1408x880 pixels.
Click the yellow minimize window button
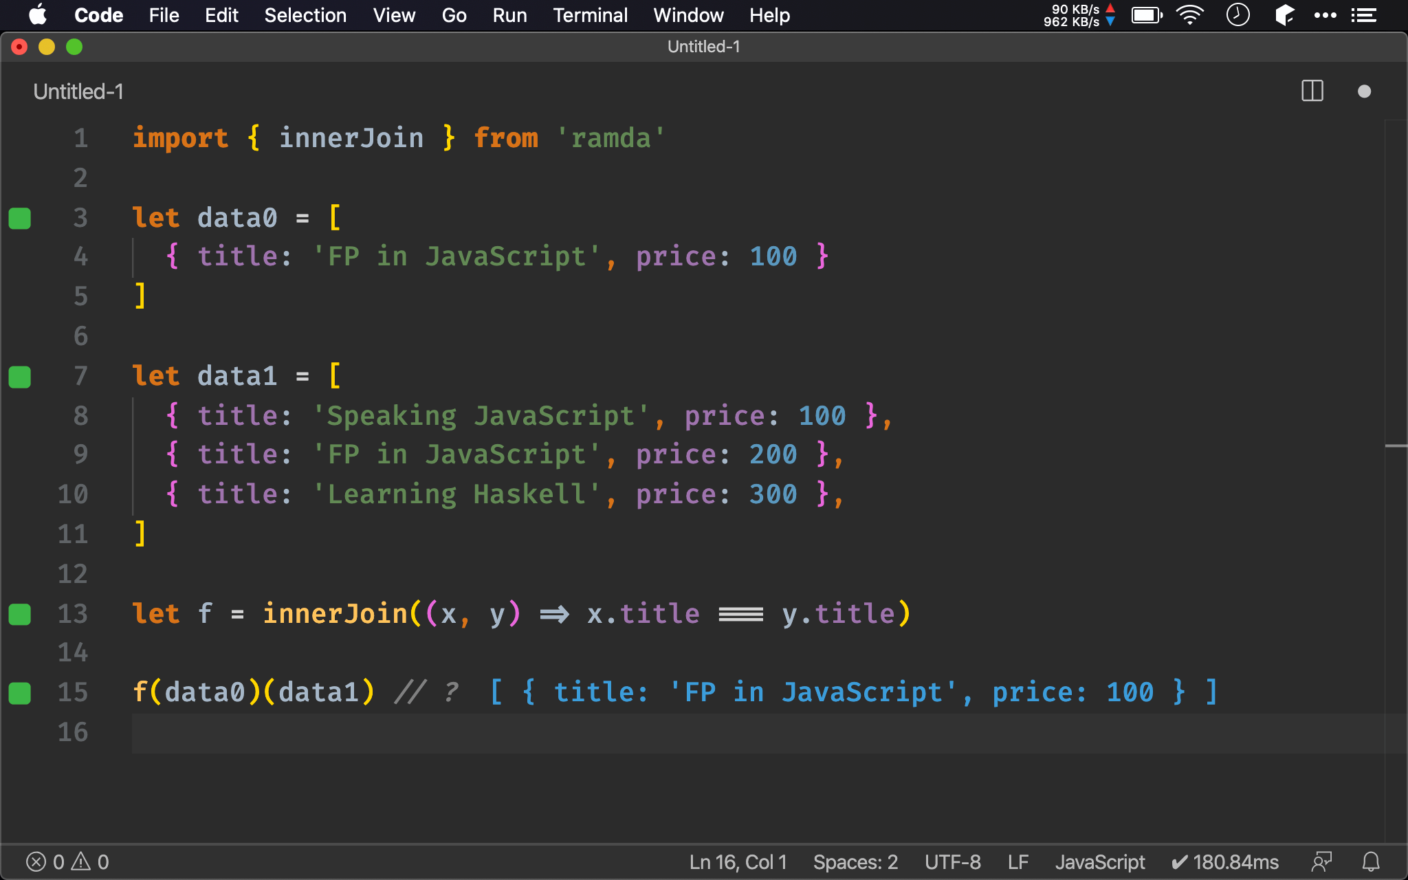(47, 47)
